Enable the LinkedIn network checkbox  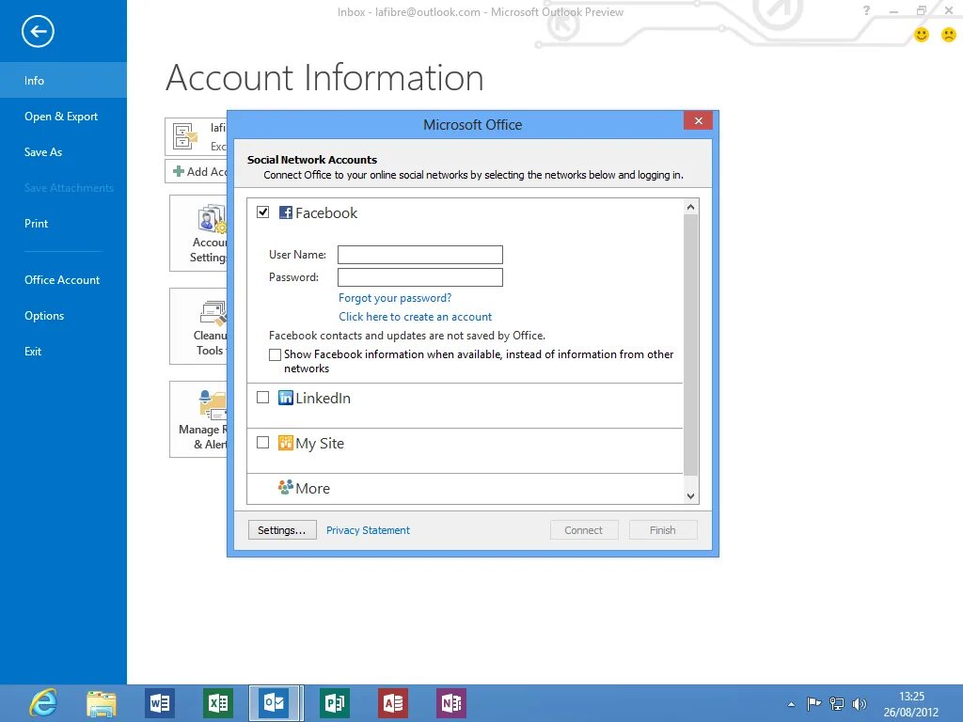coord(263,398)
